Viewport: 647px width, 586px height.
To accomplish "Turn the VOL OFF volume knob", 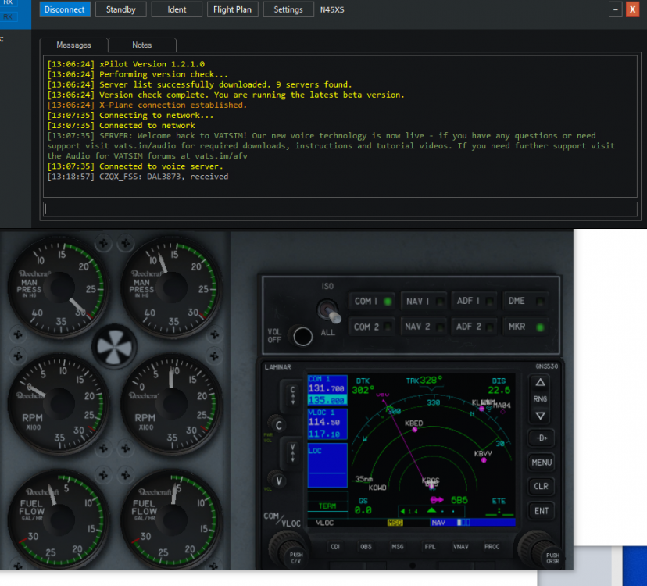I will tap(304, 335).
